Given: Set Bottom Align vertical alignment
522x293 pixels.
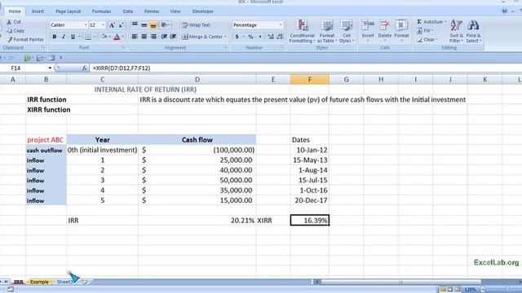Looking at the screenshot, I should pos(153,25).
